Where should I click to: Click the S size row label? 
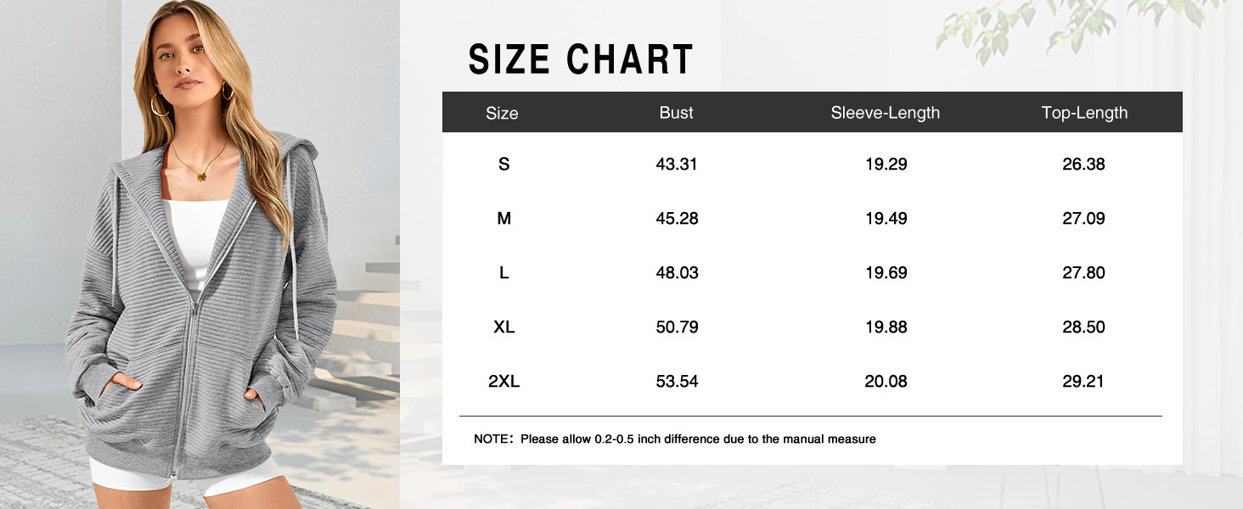[x=503, y=165]
